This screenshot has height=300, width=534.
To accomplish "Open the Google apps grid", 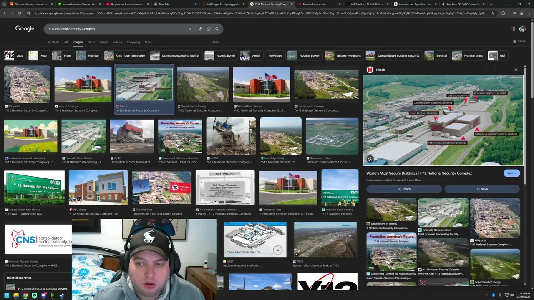I will 513,29.
